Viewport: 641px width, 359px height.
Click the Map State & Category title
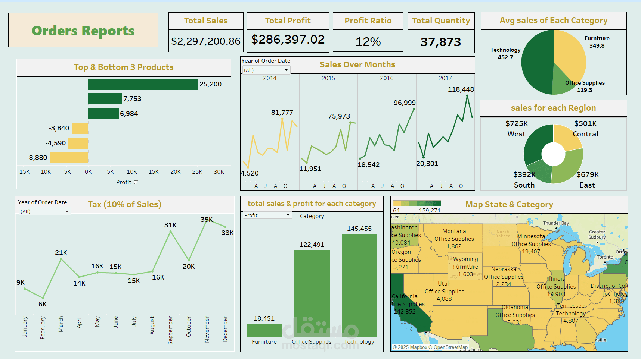pyautogui.click(x=509, y=204)
